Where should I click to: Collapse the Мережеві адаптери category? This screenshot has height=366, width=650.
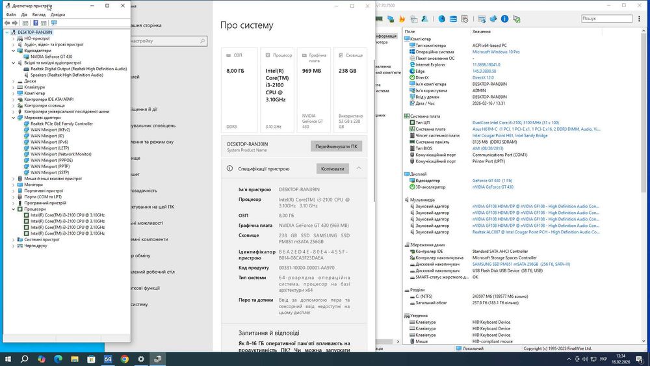coord(13,118)
